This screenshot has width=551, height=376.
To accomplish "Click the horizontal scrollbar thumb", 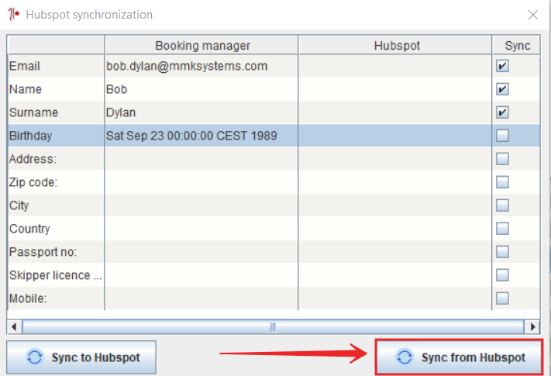I will click(273, 327).
